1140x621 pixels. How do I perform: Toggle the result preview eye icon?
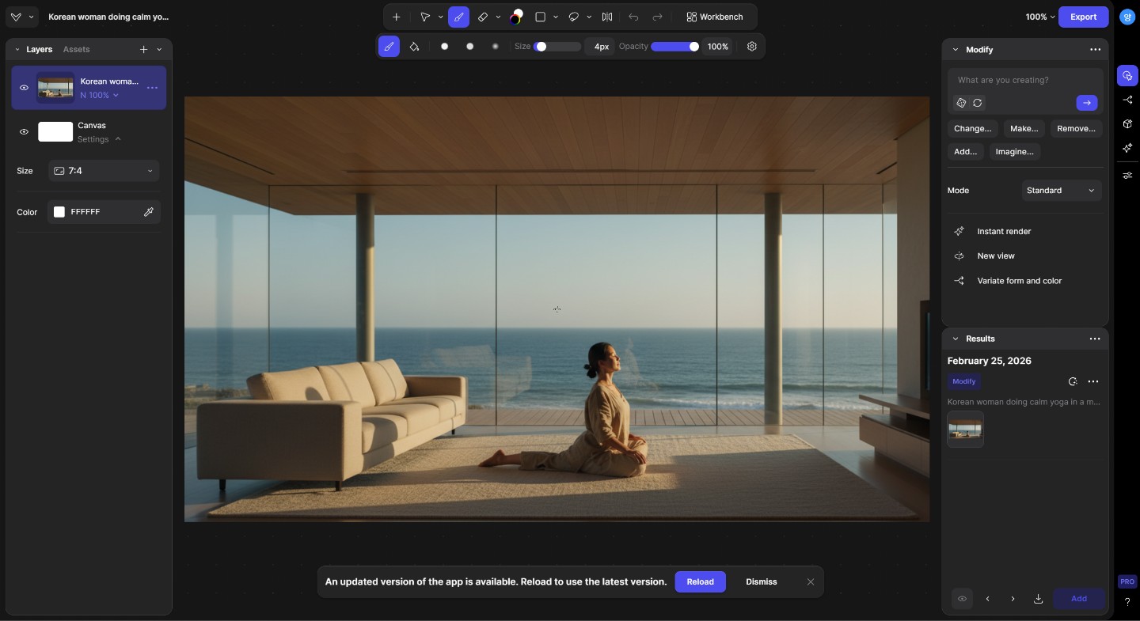pyautogui.click(x=962, y=599)
